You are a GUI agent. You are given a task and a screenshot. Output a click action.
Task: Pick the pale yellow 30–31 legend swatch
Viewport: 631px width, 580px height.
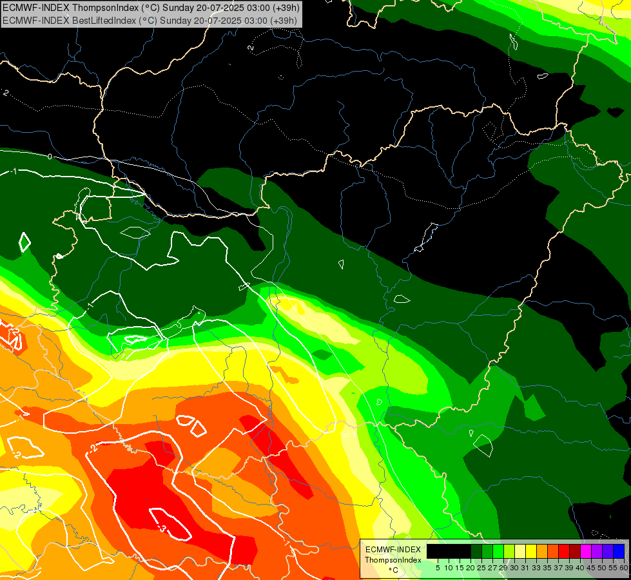520,551
